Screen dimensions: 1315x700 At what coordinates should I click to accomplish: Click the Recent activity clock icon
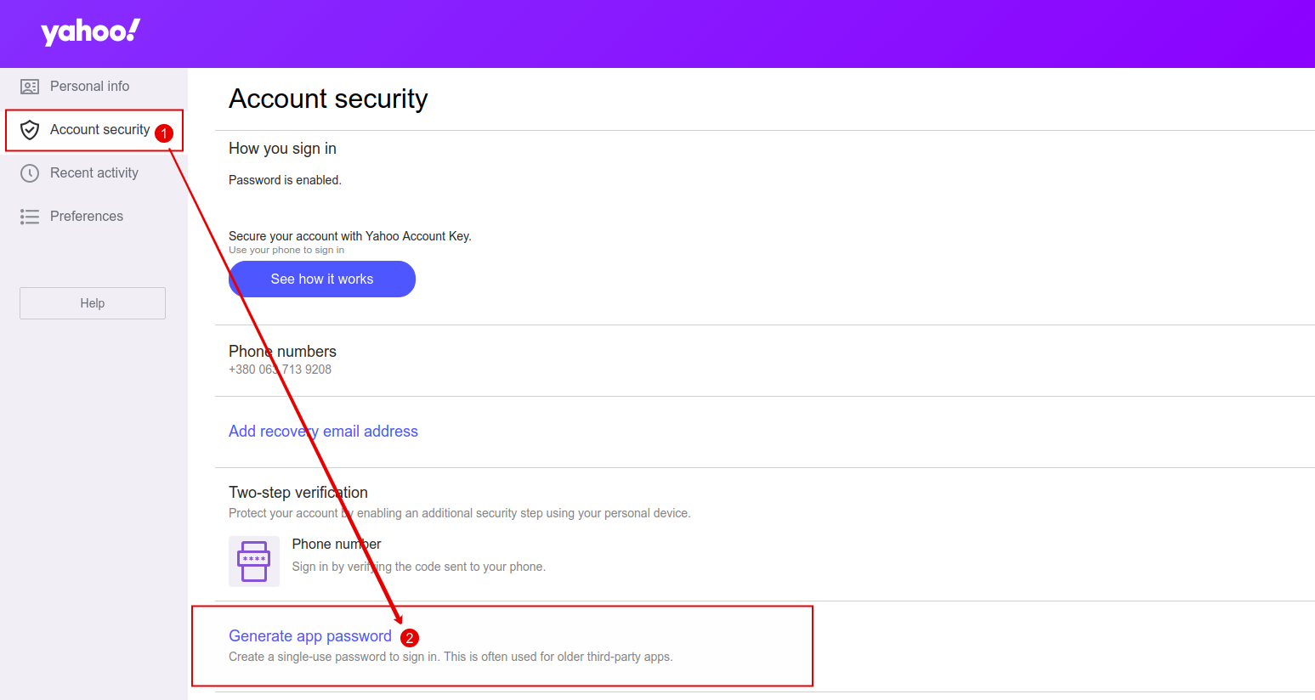click(30, 172)
